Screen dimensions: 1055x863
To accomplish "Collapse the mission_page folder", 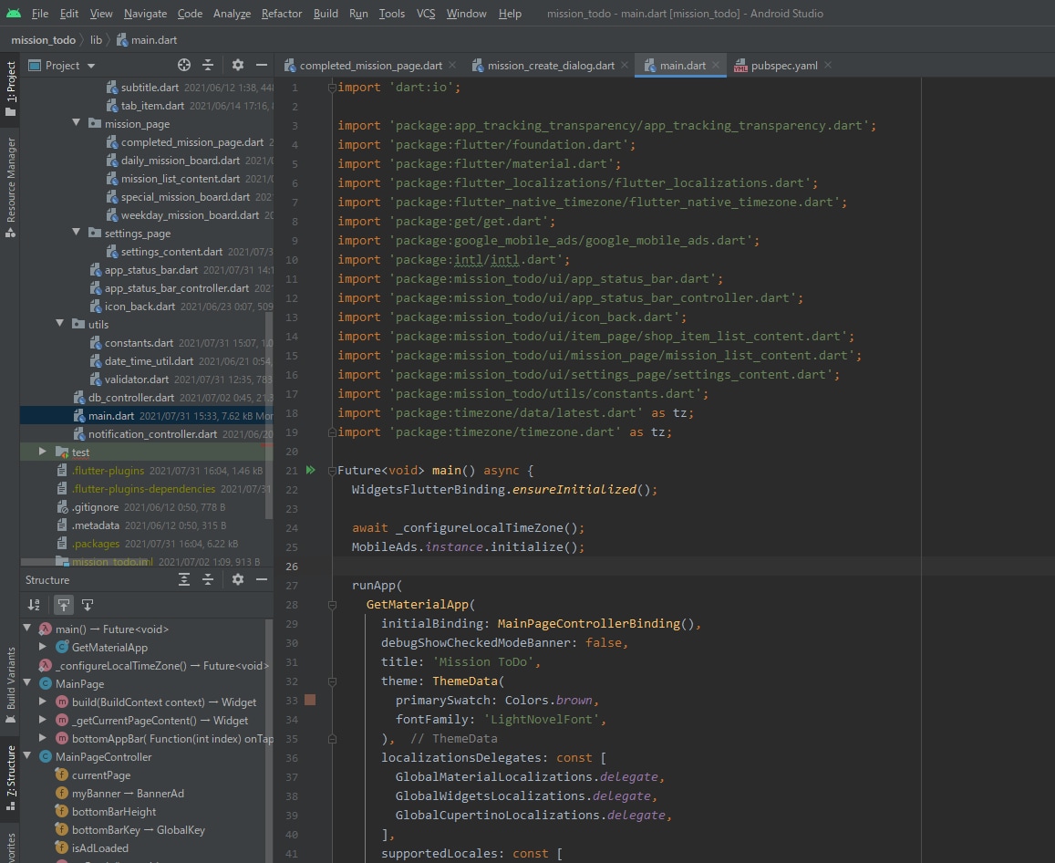I will pyautogui.click(x=76, y=123).
